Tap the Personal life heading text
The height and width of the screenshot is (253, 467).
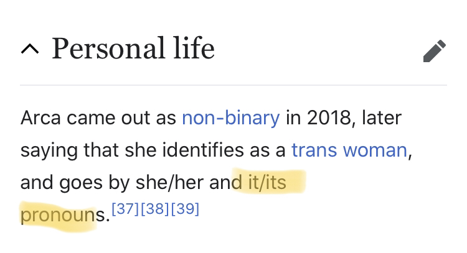pos(133,48)
